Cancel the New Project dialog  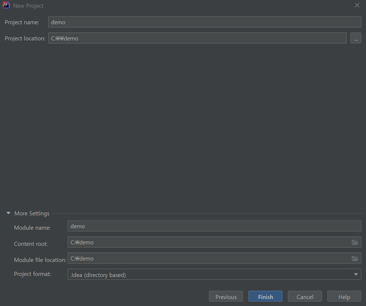[x=305, y=296]
